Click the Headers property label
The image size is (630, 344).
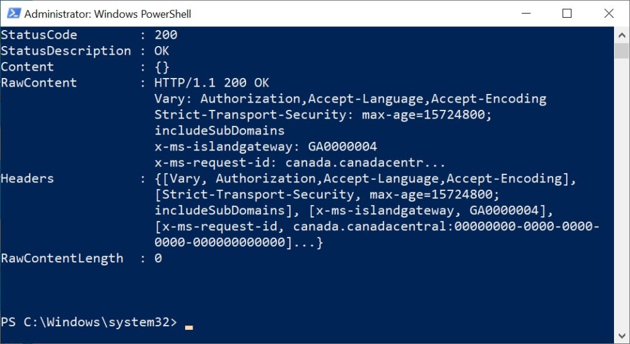click(27, 179)
